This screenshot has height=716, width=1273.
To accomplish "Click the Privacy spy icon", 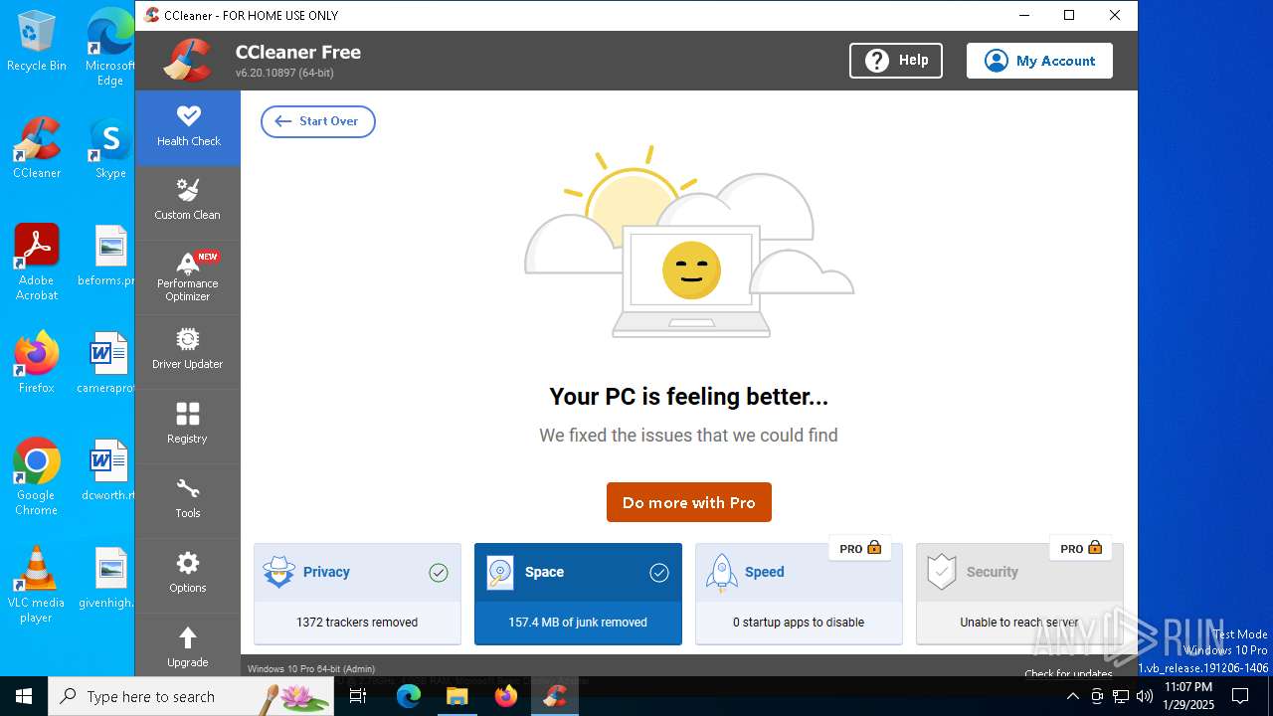I will point(278,573).
